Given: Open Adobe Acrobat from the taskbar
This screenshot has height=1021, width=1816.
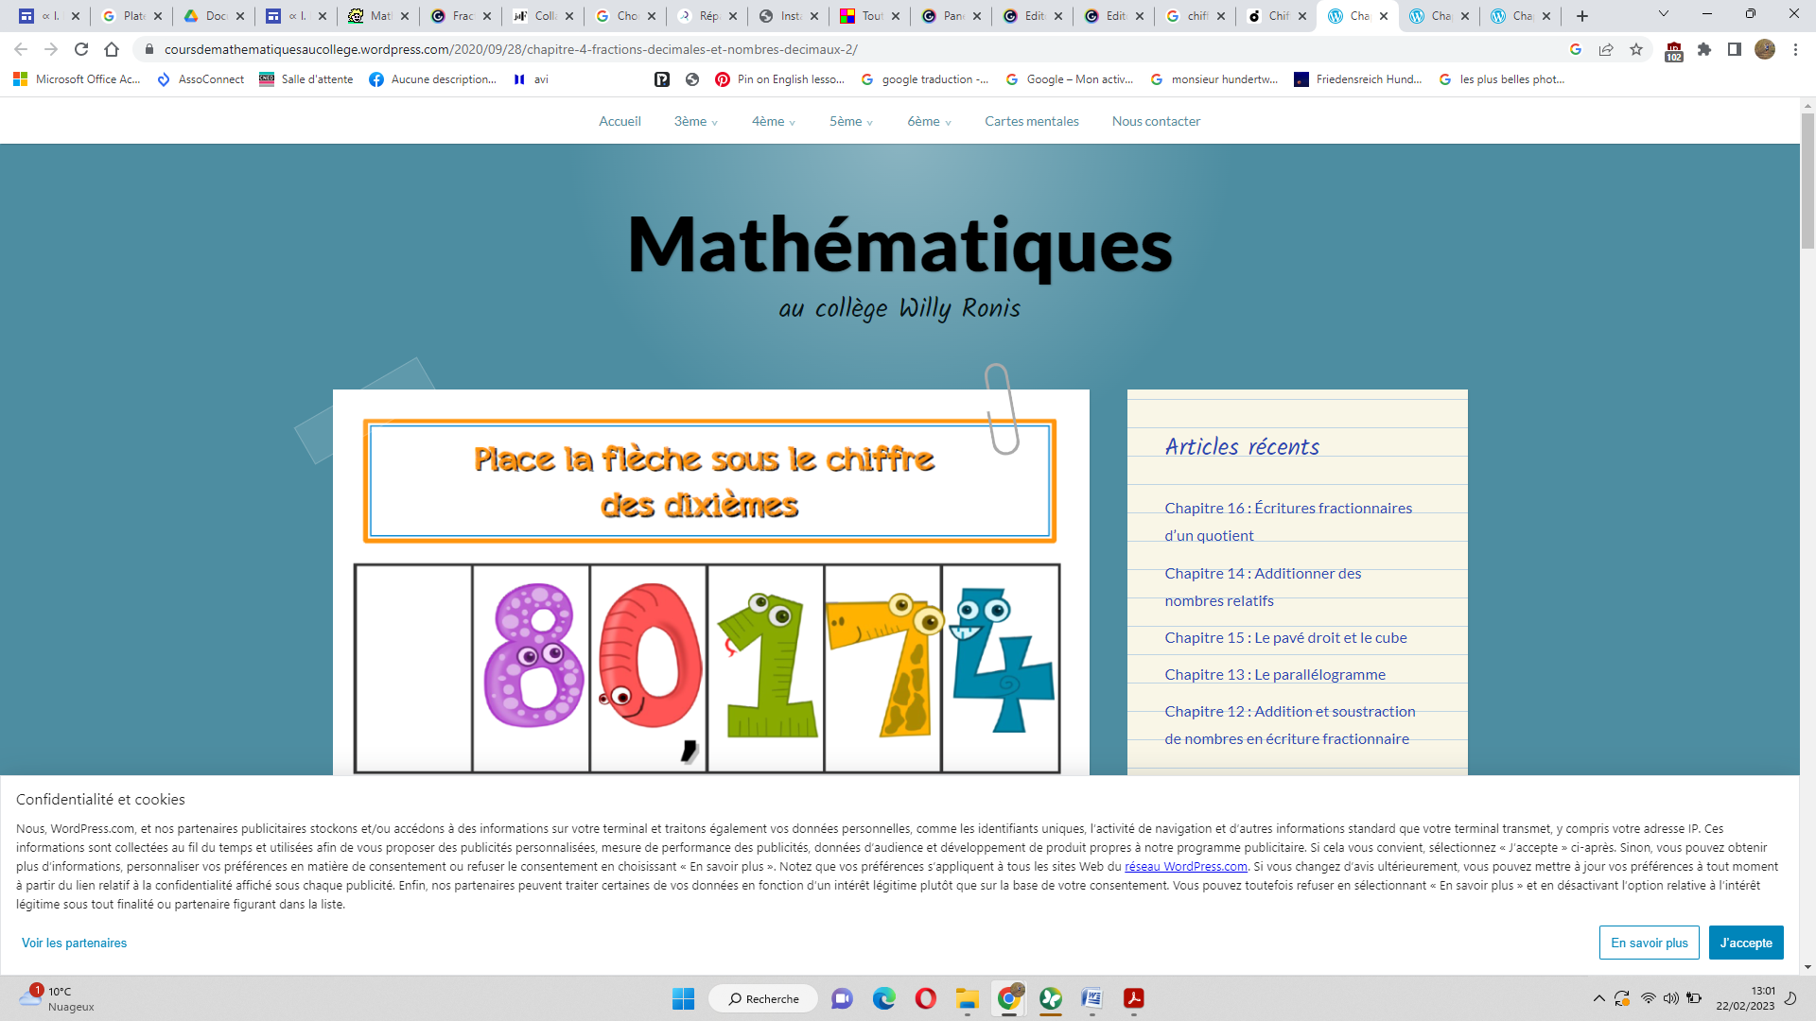Looking at the screenshot, I should pyautogui.click(x=1134, y=998).
